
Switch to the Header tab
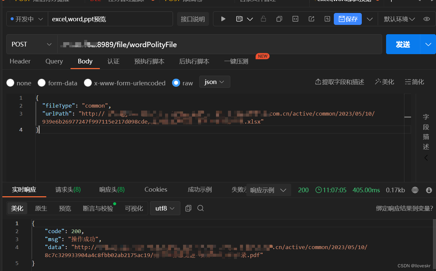tap(20, 61)
